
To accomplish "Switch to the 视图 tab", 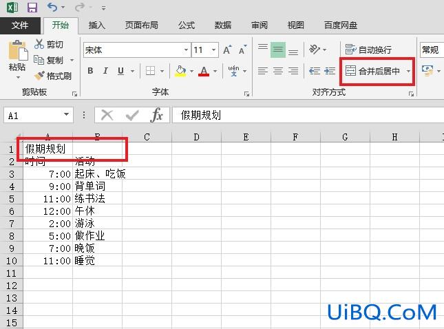I will (x=296, y=25).
